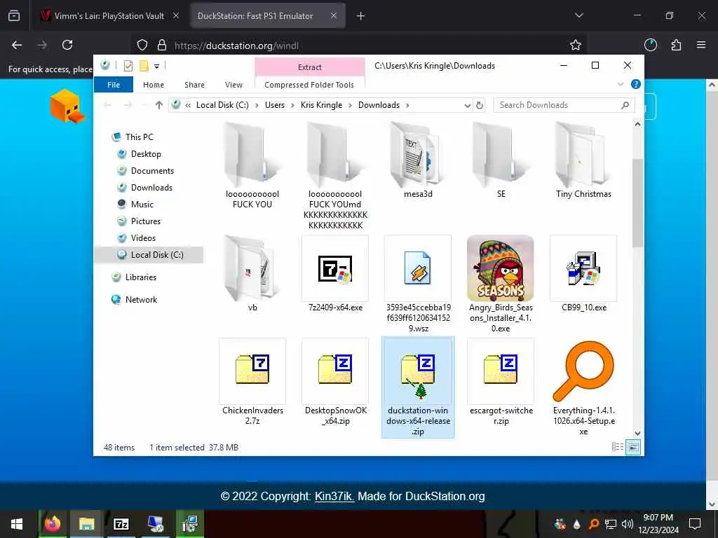Screen dimensions: 718x538
Task: Open the Windows Start menu
Action: 17,524
